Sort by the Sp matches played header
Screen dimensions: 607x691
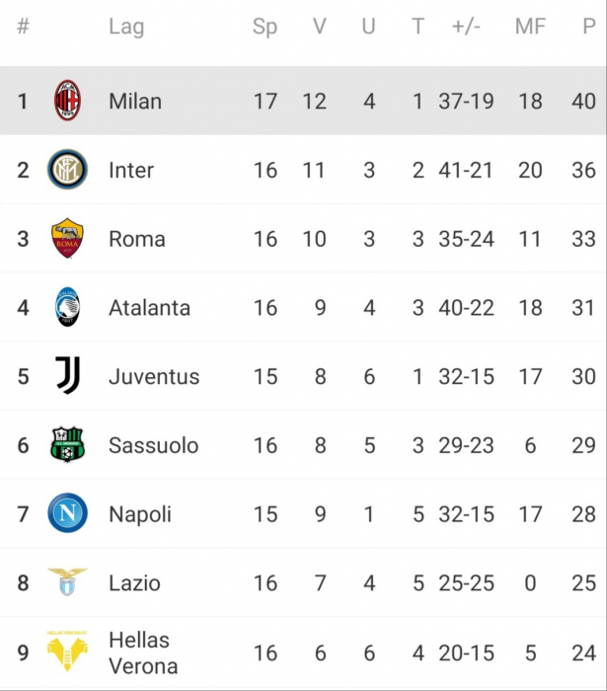[x=265, y=28]
